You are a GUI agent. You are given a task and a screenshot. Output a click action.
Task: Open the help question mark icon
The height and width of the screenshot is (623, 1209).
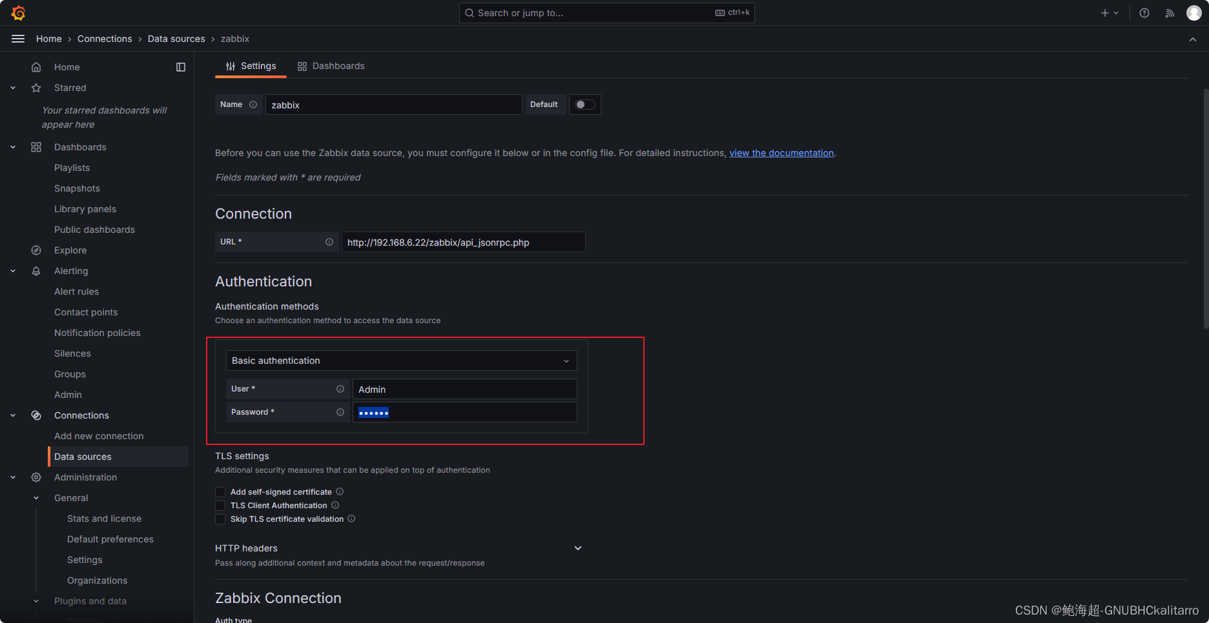(1144, 13)
